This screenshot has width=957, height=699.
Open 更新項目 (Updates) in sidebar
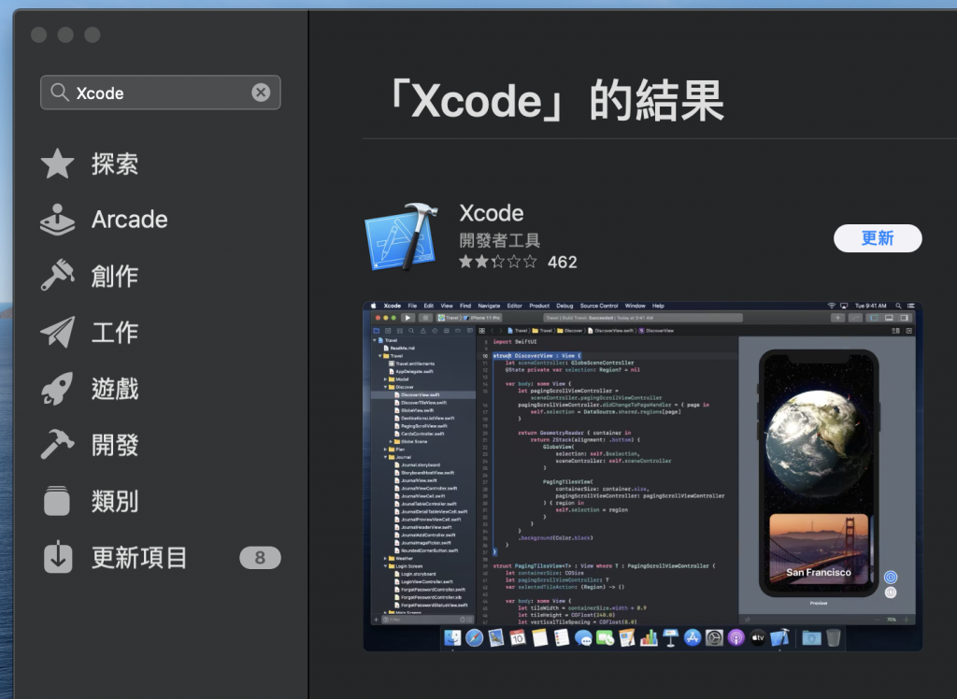[116, 557]
